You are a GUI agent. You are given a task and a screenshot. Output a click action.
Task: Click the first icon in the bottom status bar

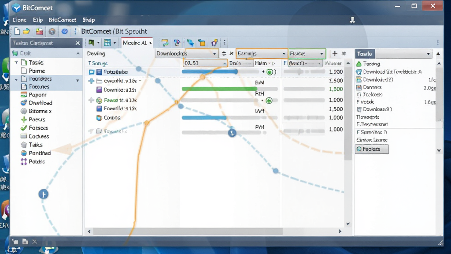[15, 242]
